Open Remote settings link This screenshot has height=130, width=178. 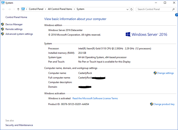tap(14, 29)
